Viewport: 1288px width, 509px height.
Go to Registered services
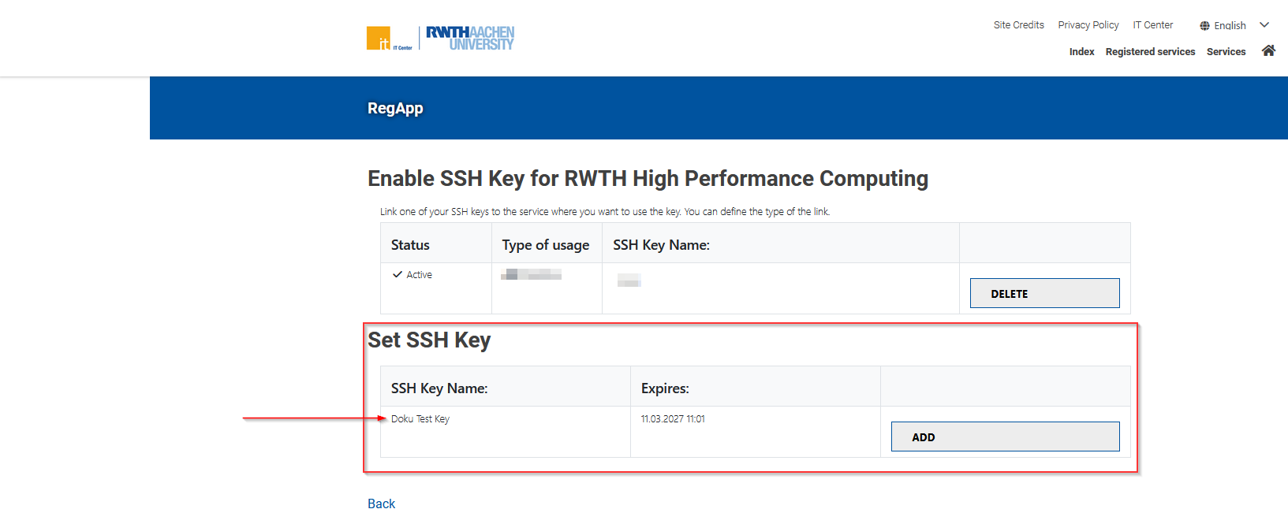click(x=1150, y=52)
